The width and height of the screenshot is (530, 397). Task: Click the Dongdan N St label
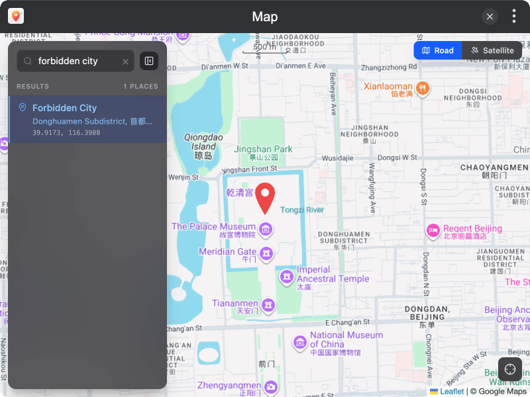[425, 274]
